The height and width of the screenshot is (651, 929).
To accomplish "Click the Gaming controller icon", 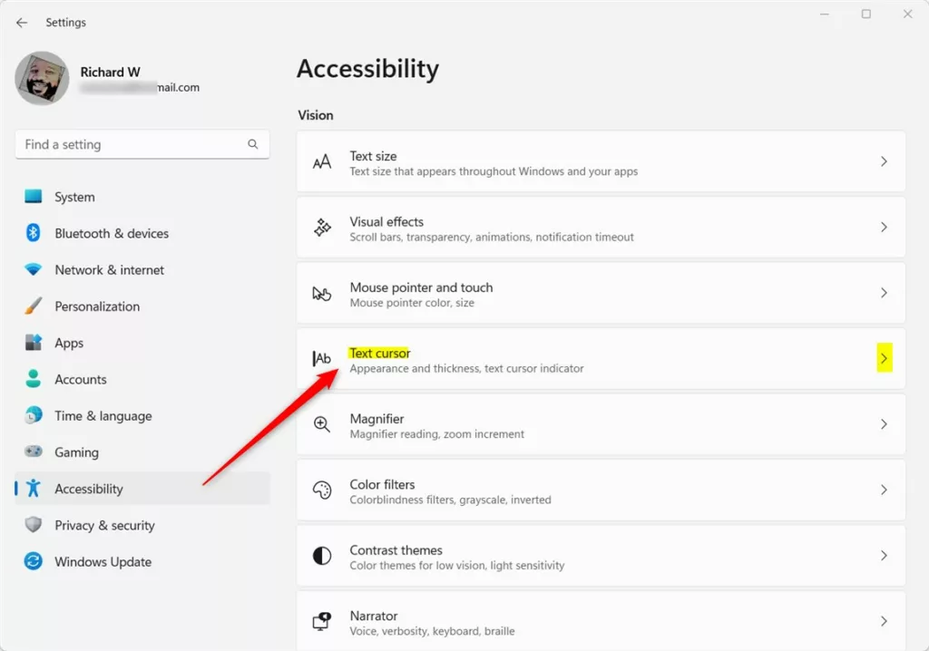I will coord(34,452).
